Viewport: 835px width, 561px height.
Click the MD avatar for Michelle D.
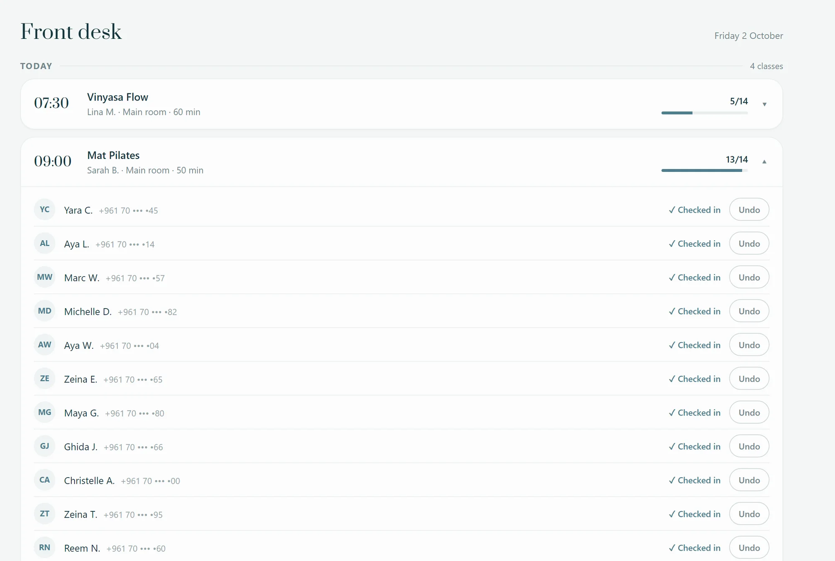coord(45,311)
